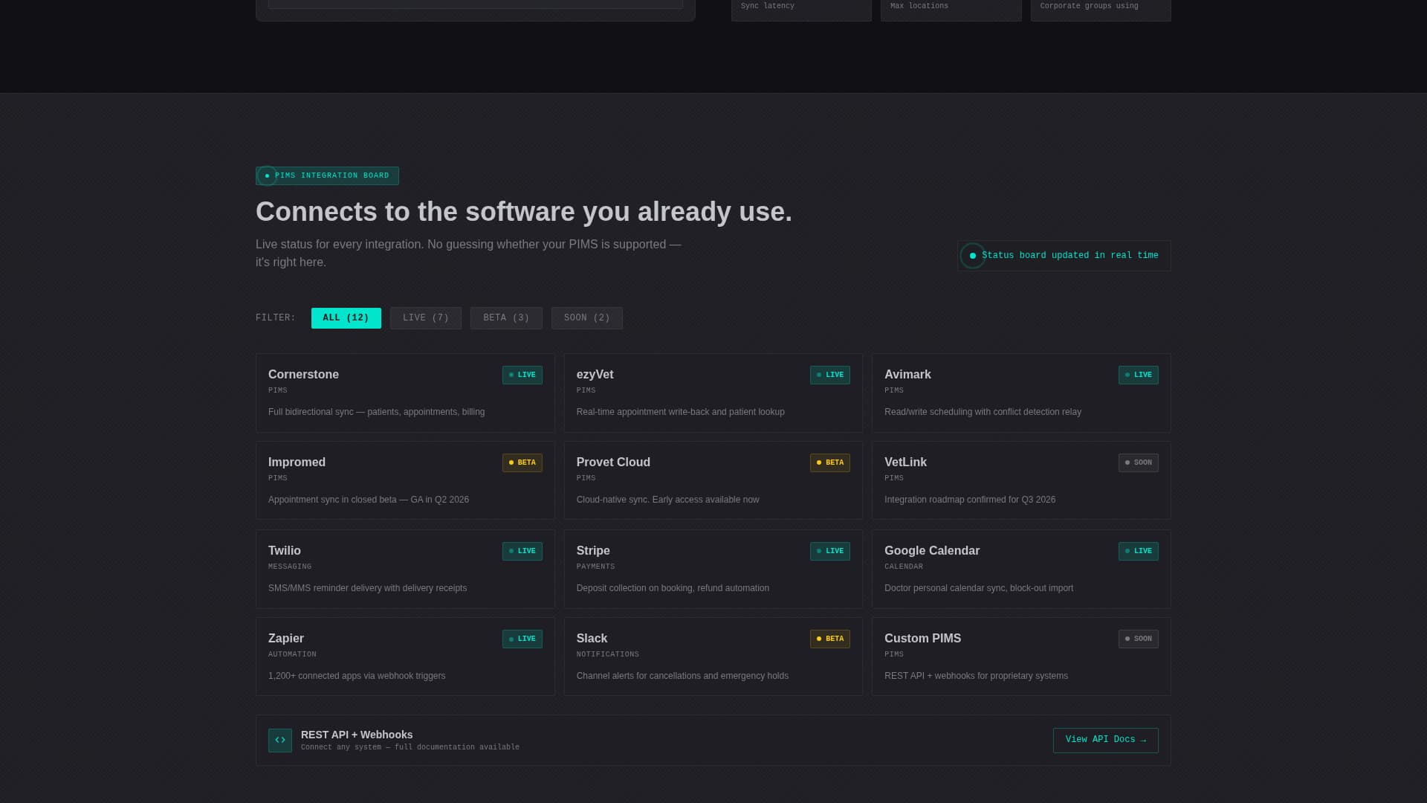The image size is (1427, 803).
Task: Click 'REST API + webhooks for proprietary systems'
Action: tap(976, 676)
